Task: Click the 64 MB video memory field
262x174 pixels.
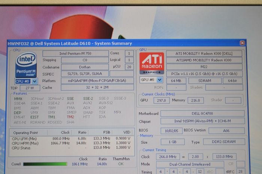Action: coord(176,81)
